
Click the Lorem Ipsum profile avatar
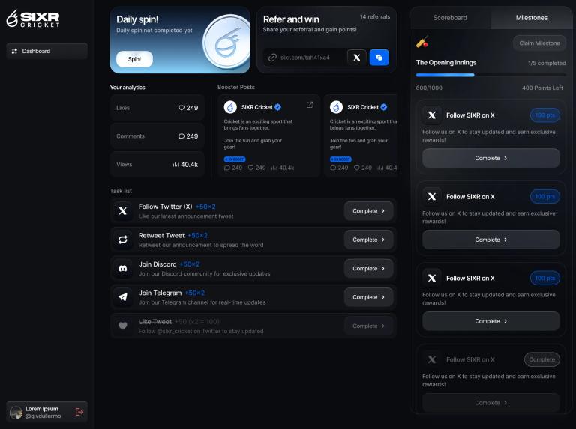[16, 413]
